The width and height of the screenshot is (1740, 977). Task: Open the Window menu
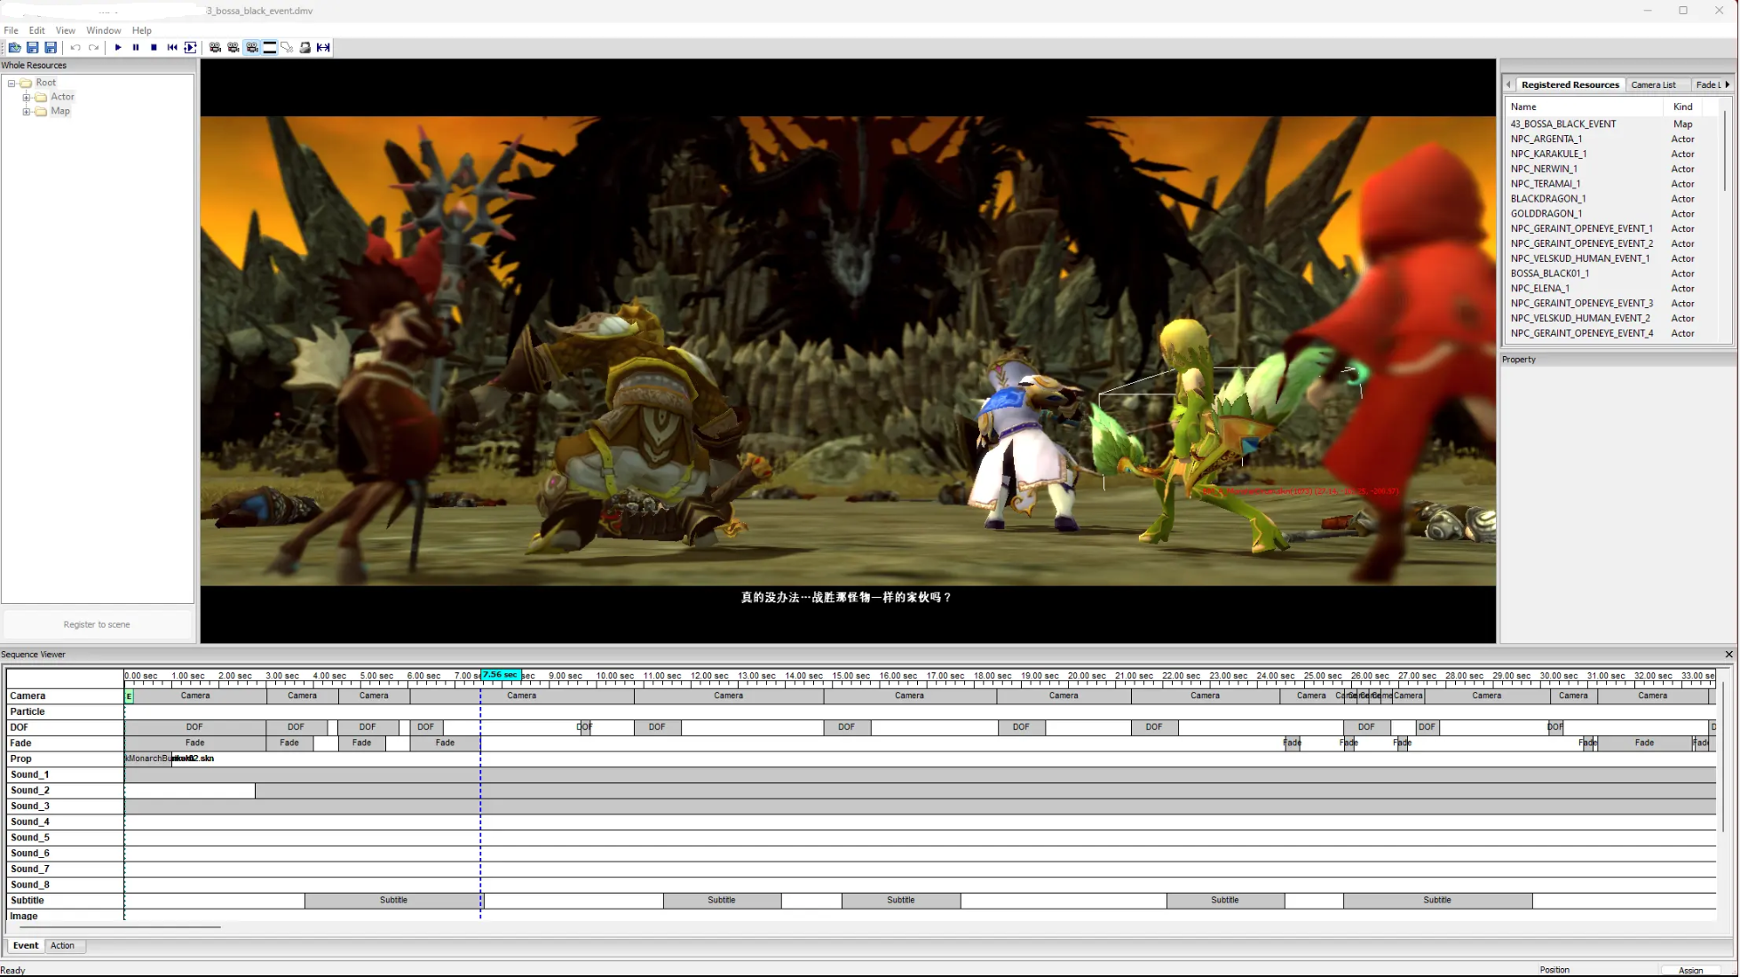(103, 30)
